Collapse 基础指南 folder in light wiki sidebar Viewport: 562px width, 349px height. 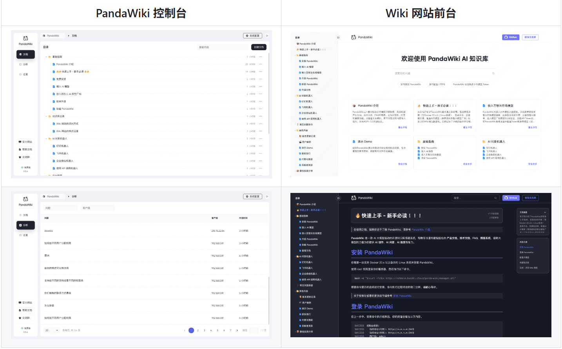pos(296,55)
